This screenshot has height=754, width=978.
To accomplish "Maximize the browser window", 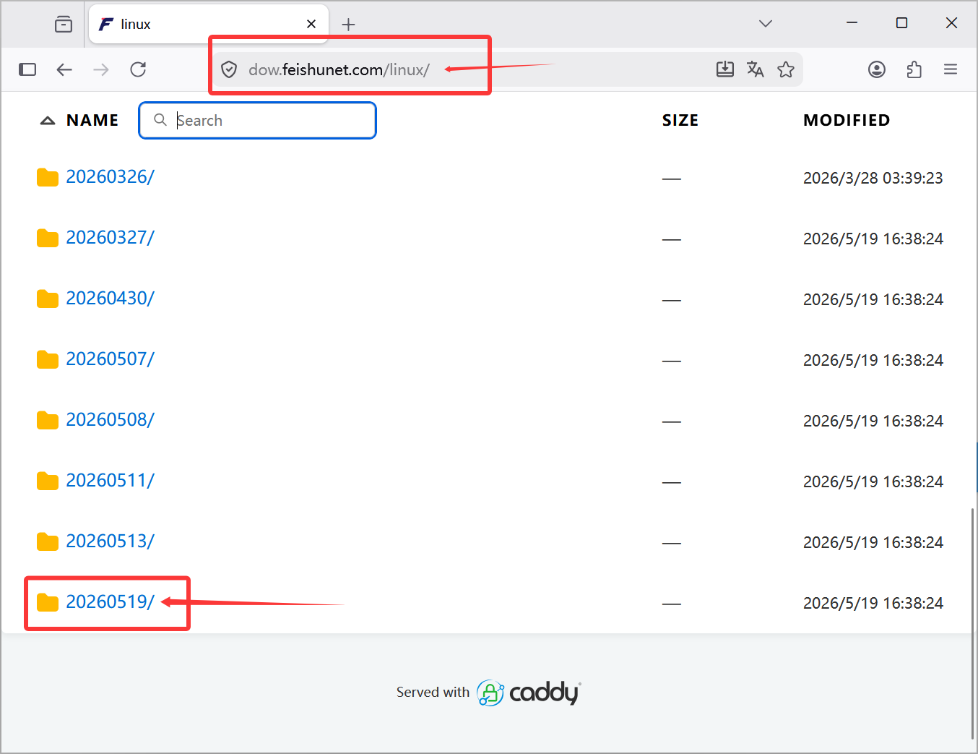I will pos(901,23).
